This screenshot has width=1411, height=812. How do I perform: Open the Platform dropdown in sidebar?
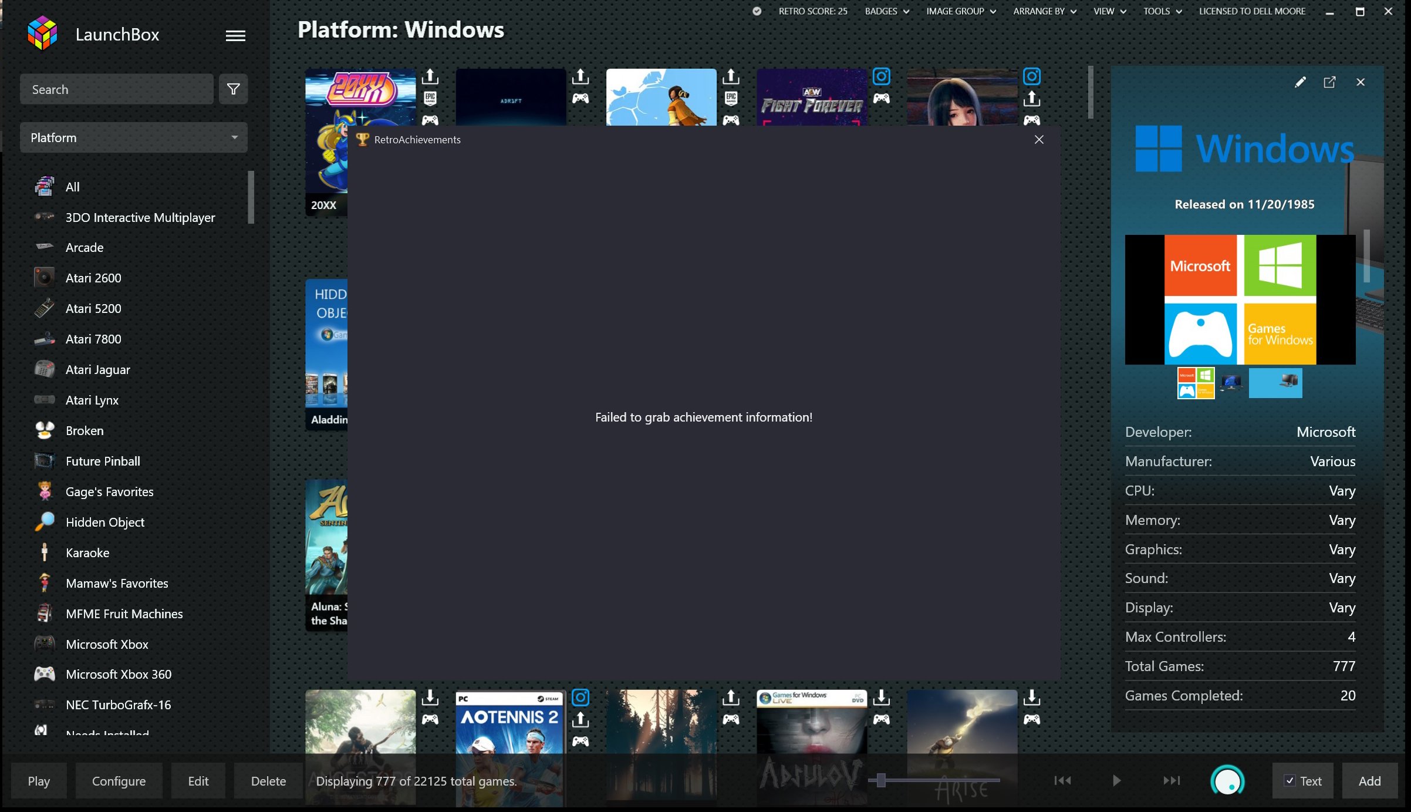coord(134,137)
